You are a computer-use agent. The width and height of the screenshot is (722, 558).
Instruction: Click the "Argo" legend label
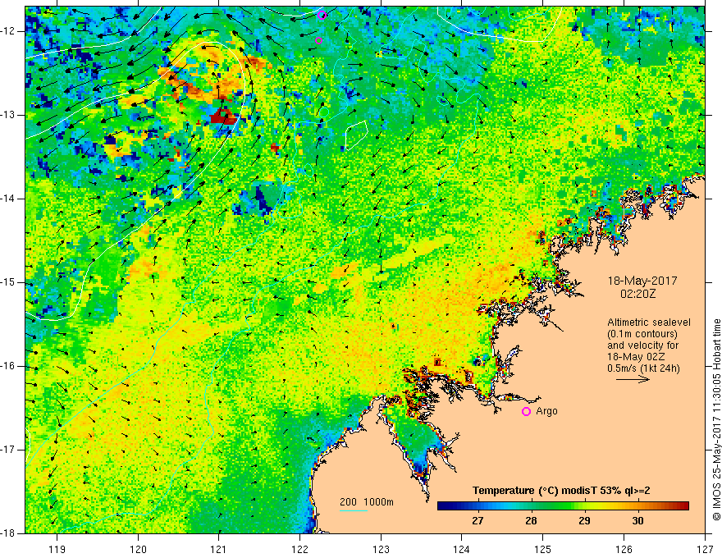[546, 411]
